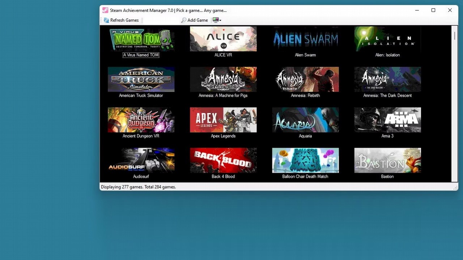
Task: Select American Truck Simulator icon
Action: pos(141,79)
